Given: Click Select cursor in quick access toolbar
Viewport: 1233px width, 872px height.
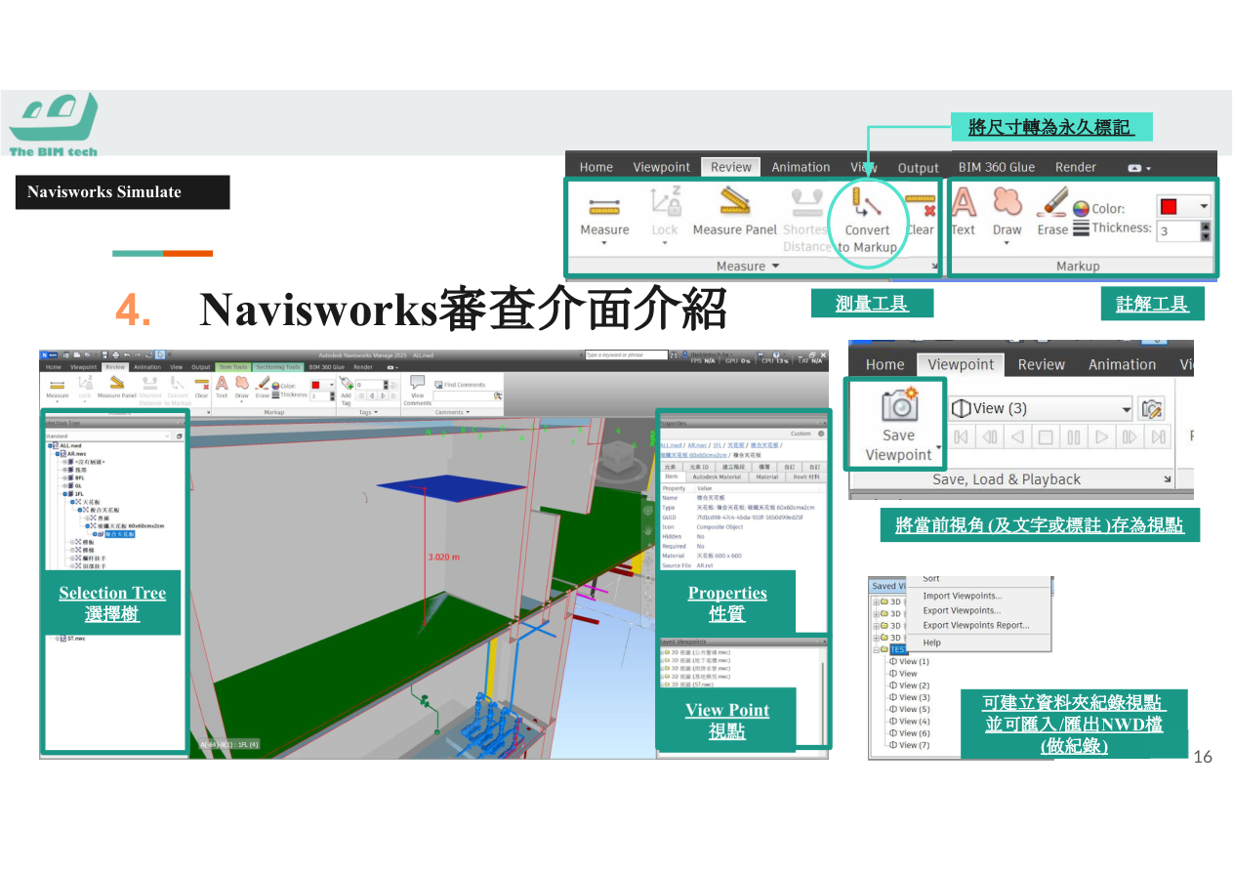Looking at the screenshot, I should tap(160, 354).
